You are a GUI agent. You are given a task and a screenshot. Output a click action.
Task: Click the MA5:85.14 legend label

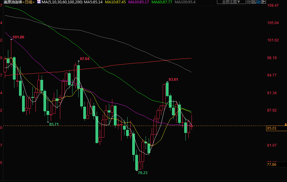93,2
